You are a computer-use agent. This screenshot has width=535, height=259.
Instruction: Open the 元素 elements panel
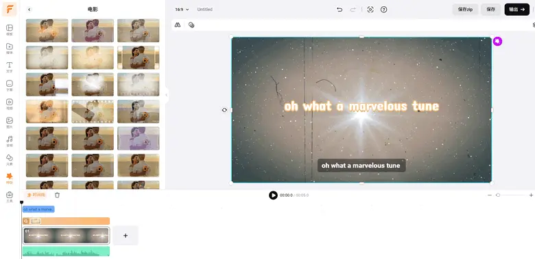[9, 160]
